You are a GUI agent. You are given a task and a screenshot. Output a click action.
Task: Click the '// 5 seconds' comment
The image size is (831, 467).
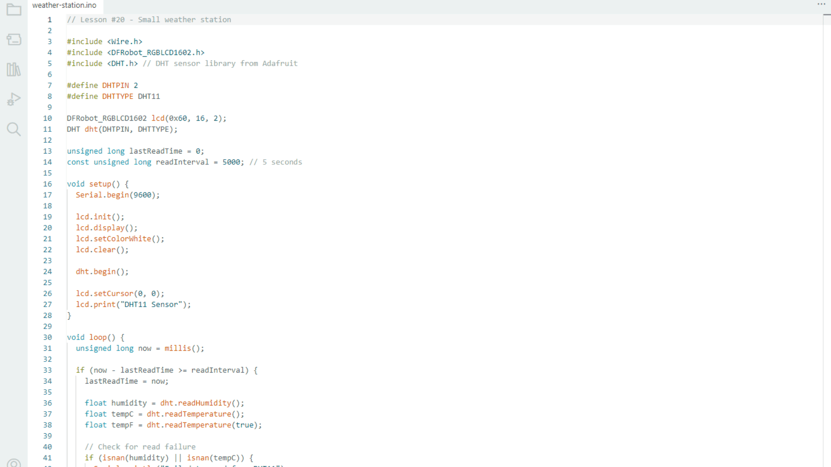(x=276, y=162)
